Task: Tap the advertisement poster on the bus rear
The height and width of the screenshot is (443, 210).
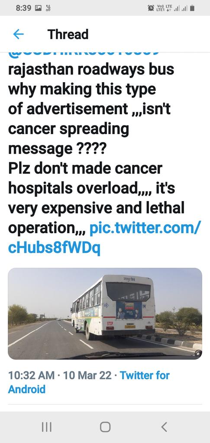Action: pyautogui.click(x=129, y=310)
